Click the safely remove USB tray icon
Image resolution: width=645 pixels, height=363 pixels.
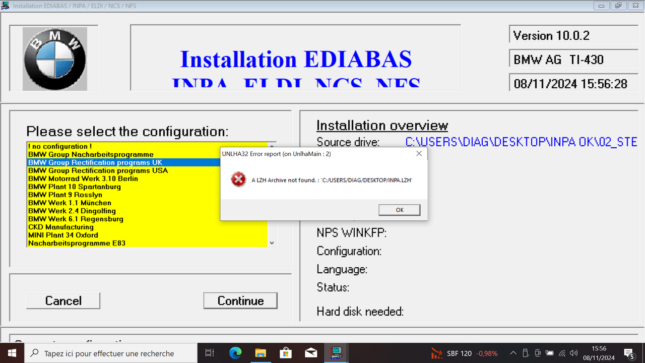(x=526, y=353)
